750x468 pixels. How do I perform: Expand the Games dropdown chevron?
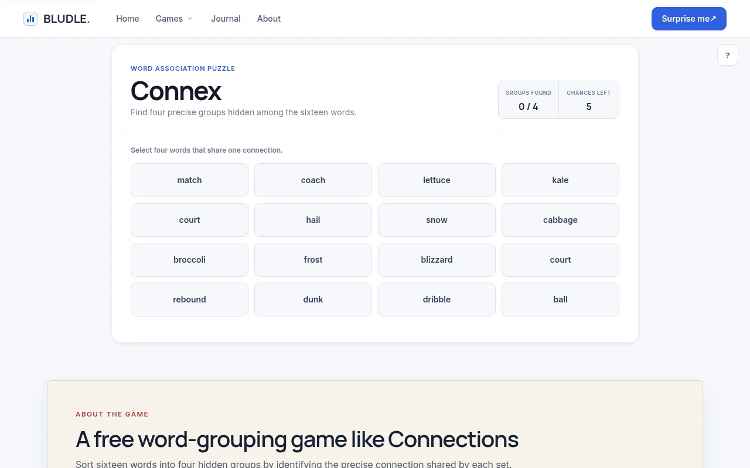[x=190, y=19]
